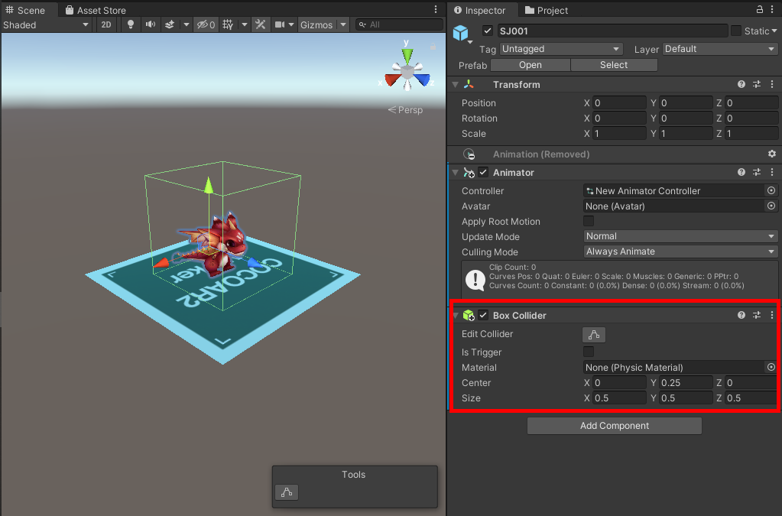Click the Edit Collider icon button

pos(594,335)
